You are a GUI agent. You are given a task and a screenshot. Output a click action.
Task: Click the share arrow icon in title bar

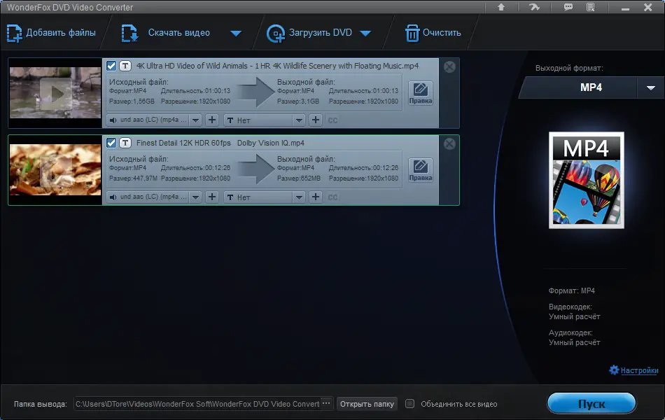pyautogui.click(x=534, y=7)
